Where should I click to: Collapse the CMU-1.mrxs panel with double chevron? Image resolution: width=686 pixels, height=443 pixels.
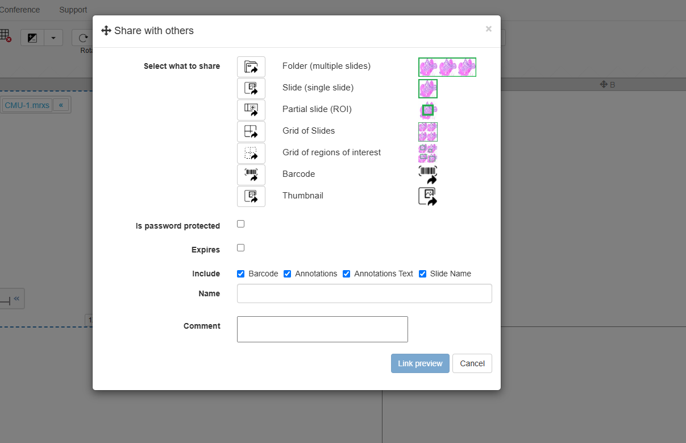point(61,105)
